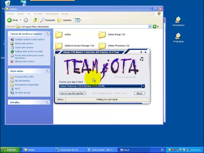This screenshot has width=204, height=153.
Task: Click the yellow shield tray icon
Action: click(x=170, y=150)
